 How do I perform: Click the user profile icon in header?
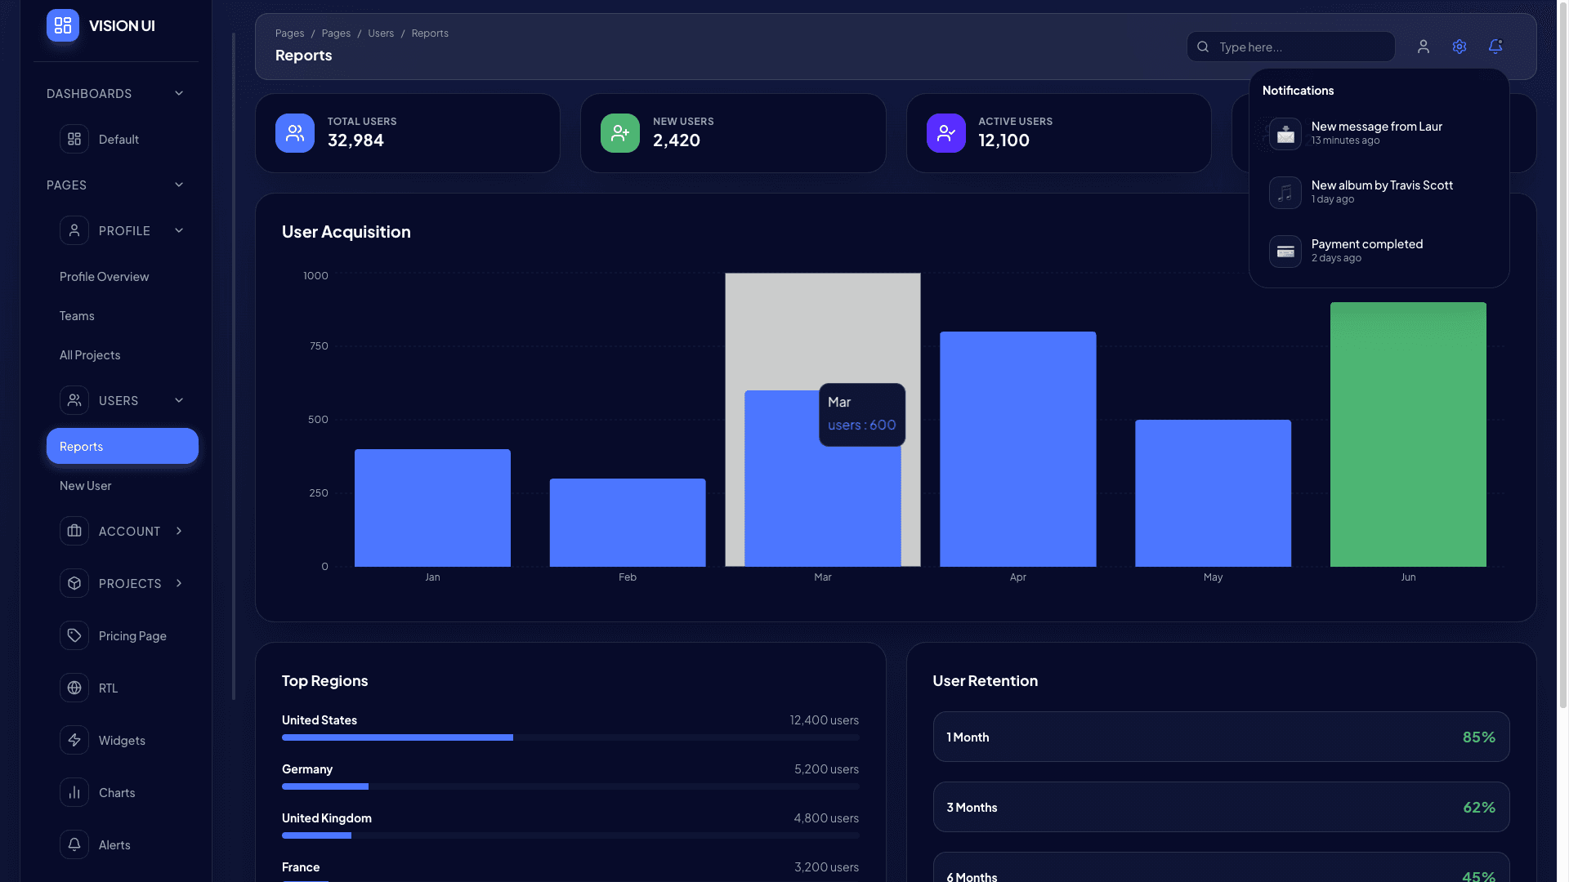(x=1424, y=47)
